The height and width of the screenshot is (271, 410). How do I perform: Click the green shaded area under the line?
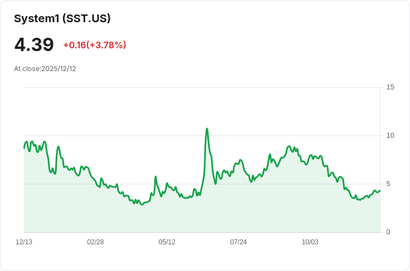click(202, 214)
